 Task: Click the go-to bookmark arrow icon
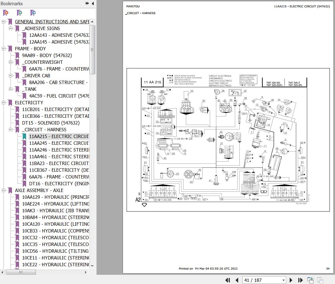pos(33,13)
